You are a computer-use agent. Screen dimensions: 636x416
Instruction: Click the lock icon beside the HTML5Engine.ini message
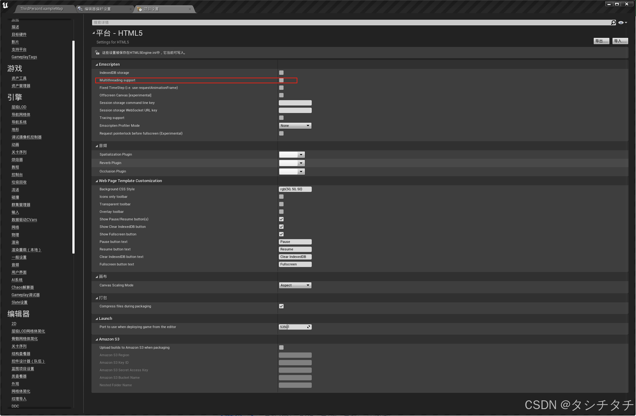tap(96, 52)
